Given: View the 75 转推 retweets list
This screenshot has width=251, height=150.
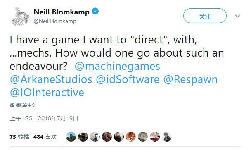Looking at the screenshot, I should tap(19, 137).
